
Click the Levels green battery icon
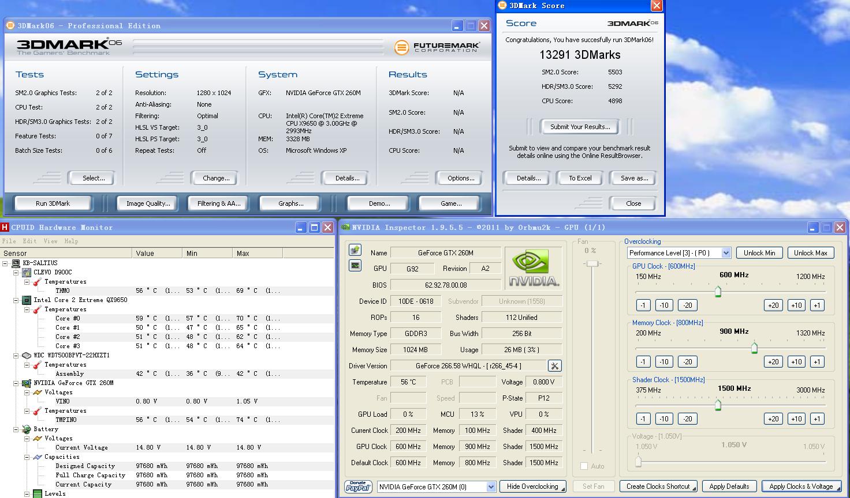(x=37, y=493)
